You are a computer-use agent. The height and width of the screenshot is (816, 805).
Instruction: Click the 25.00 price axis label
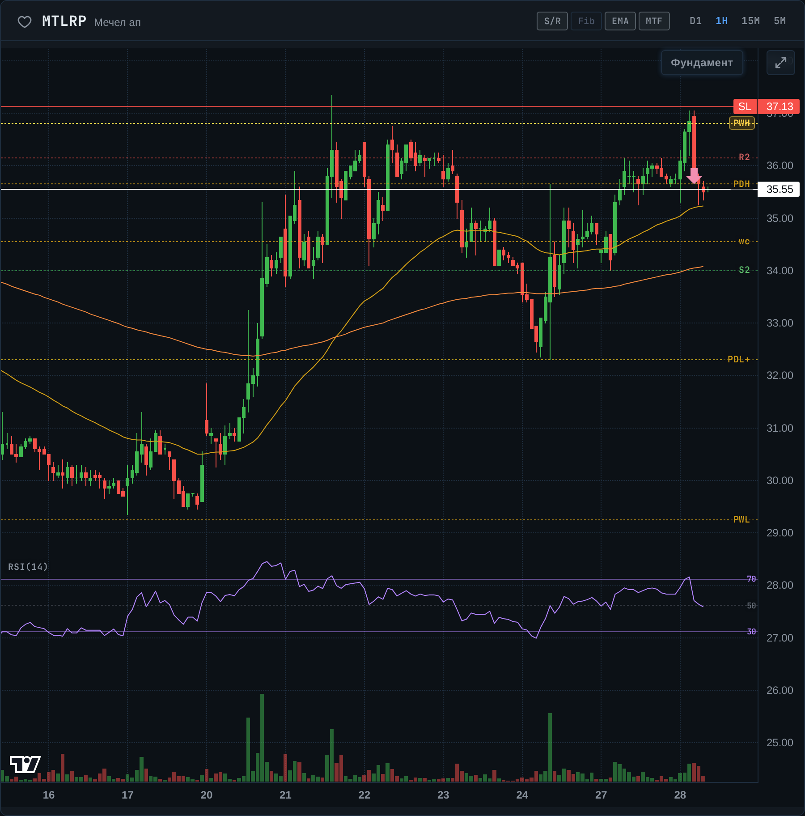(x=780, y=743)
